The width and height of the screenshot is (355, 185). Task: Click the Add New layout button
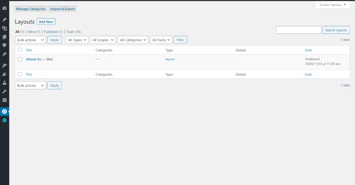[46, 22]
